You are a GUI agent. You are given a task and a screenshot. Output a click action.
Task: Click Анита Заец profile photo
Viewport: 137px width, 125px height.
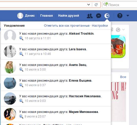[x=10, y=67]
